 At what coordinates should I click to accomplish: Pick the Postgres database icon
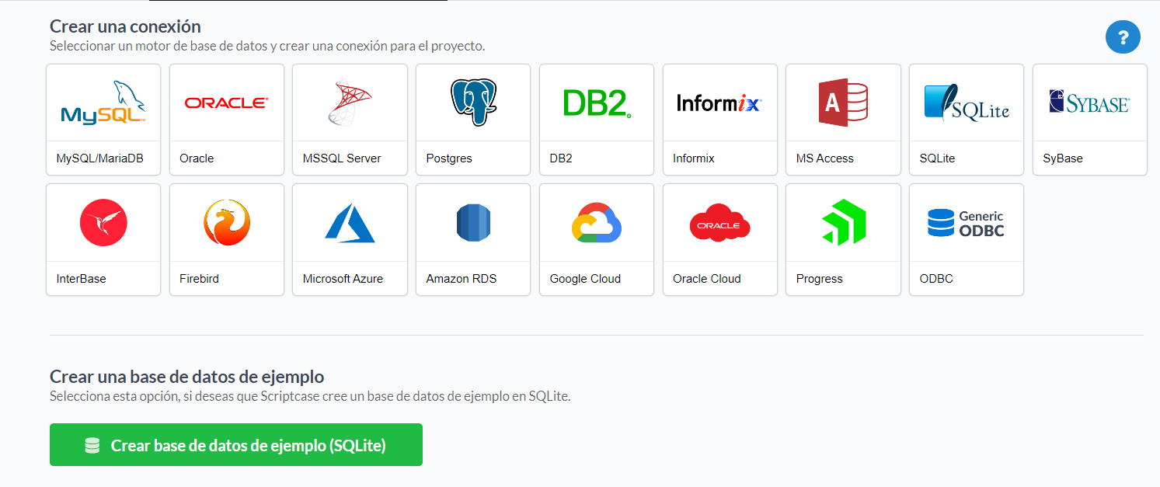coord(472,120)
